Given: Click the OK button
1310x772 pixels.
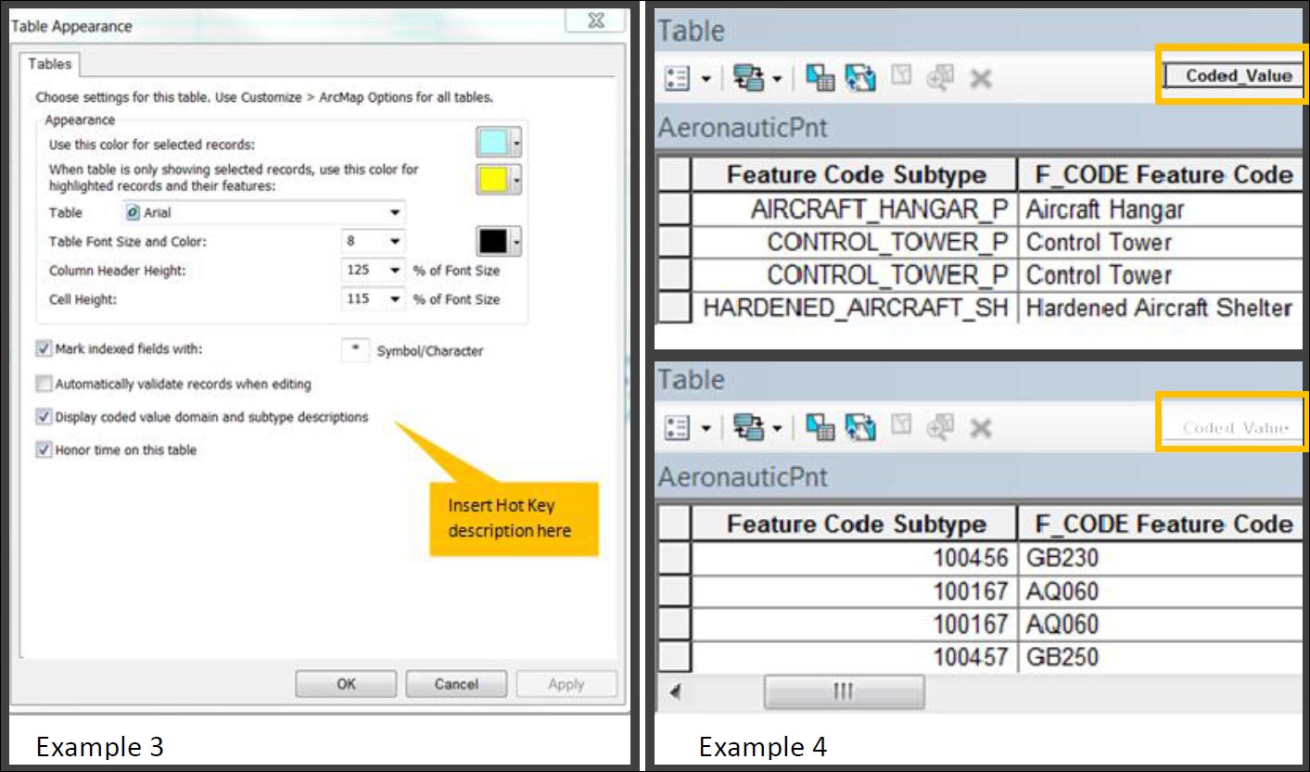Looking at the screenshot, I should [346, 684].
